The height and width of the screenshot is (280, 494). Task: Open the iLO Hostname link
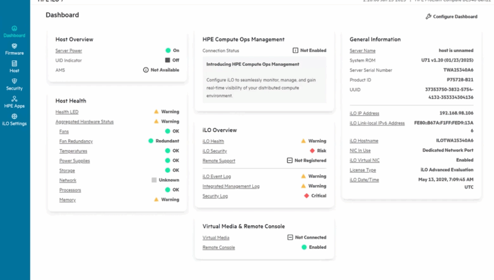(364, 141)
